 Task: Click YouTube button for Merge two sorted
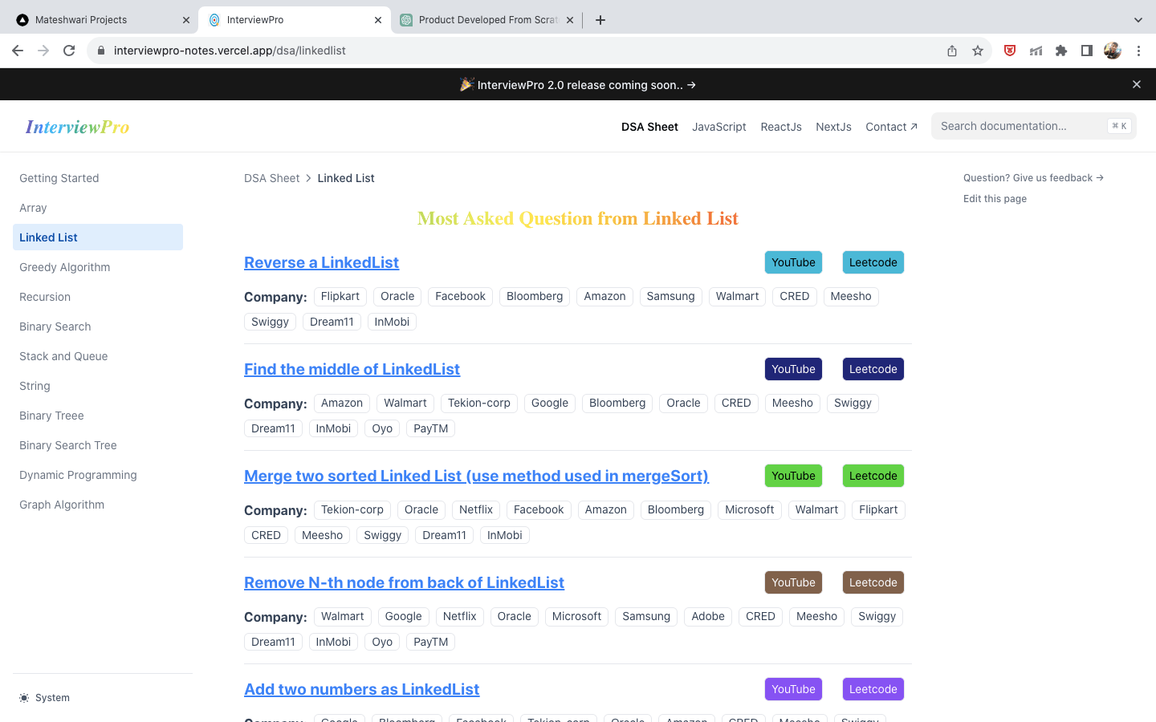(x=793, y=476)
